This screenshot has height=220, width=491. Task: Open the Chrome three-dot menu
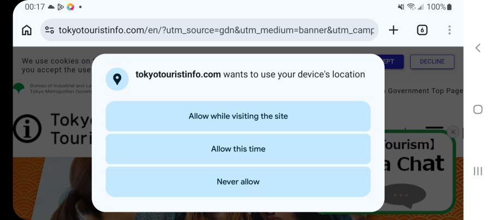450,30
